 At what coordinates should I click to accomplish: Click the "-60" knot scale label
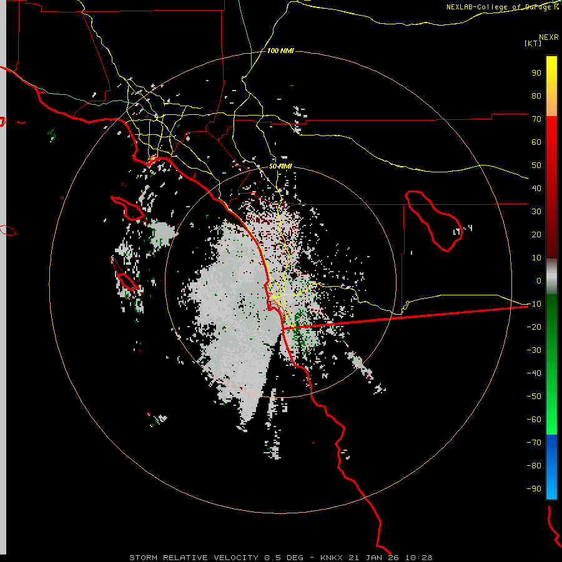534,420
